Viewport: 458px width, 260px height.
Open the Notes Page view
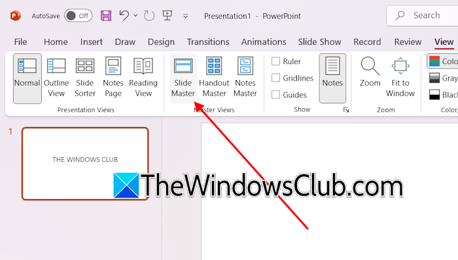pos(113,78)
